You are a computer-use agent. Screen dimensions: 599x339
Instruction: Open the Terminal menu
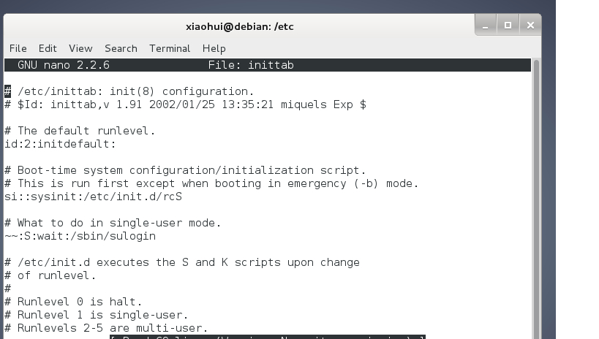170,48
